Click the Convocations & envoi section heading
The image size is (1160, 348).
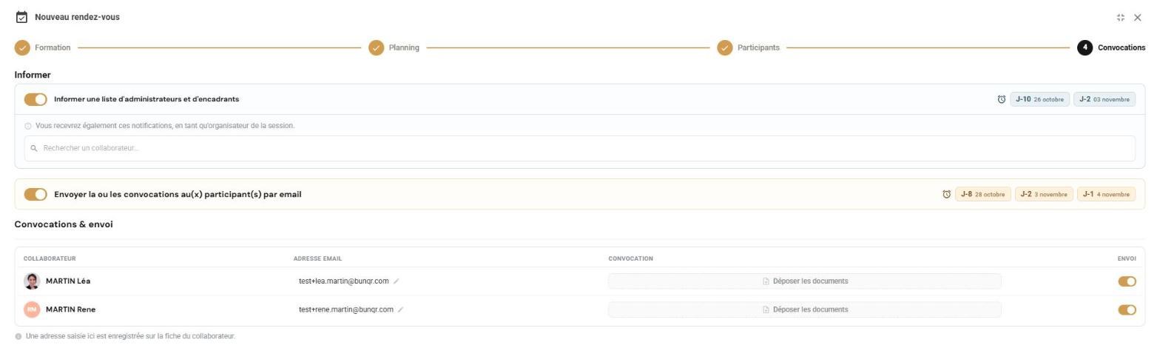[64, 224]
